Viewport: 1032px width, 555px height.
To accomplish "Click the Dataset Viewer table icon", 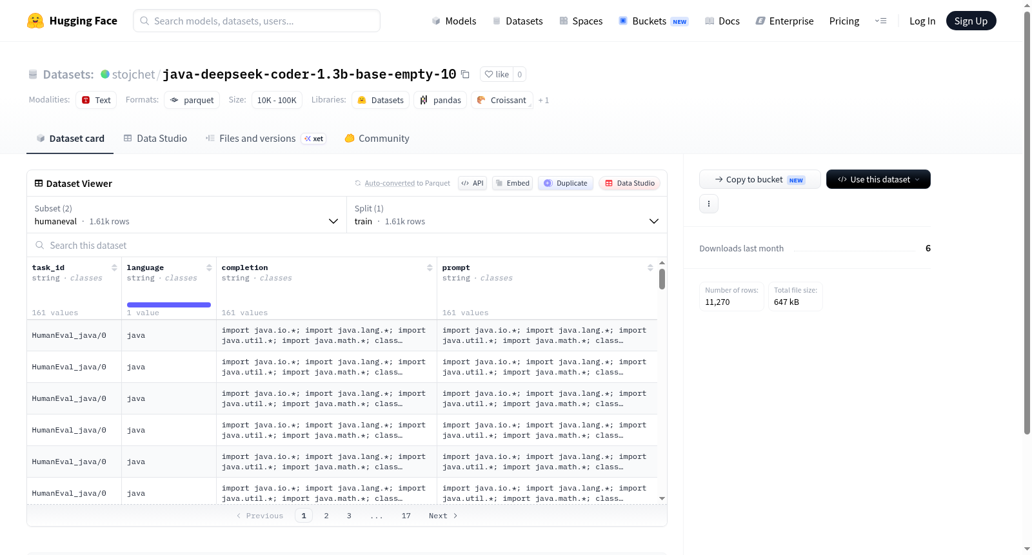I will [x=39, y=183].
